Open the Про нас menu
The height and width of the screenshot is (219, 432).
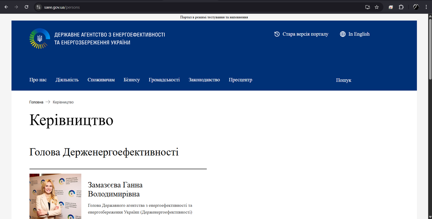38,80
